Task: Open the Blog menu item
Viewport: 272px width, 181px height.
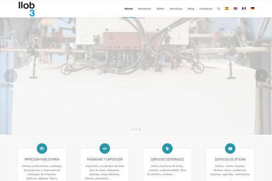Action: pyautogui.click(x=191, y=9)
